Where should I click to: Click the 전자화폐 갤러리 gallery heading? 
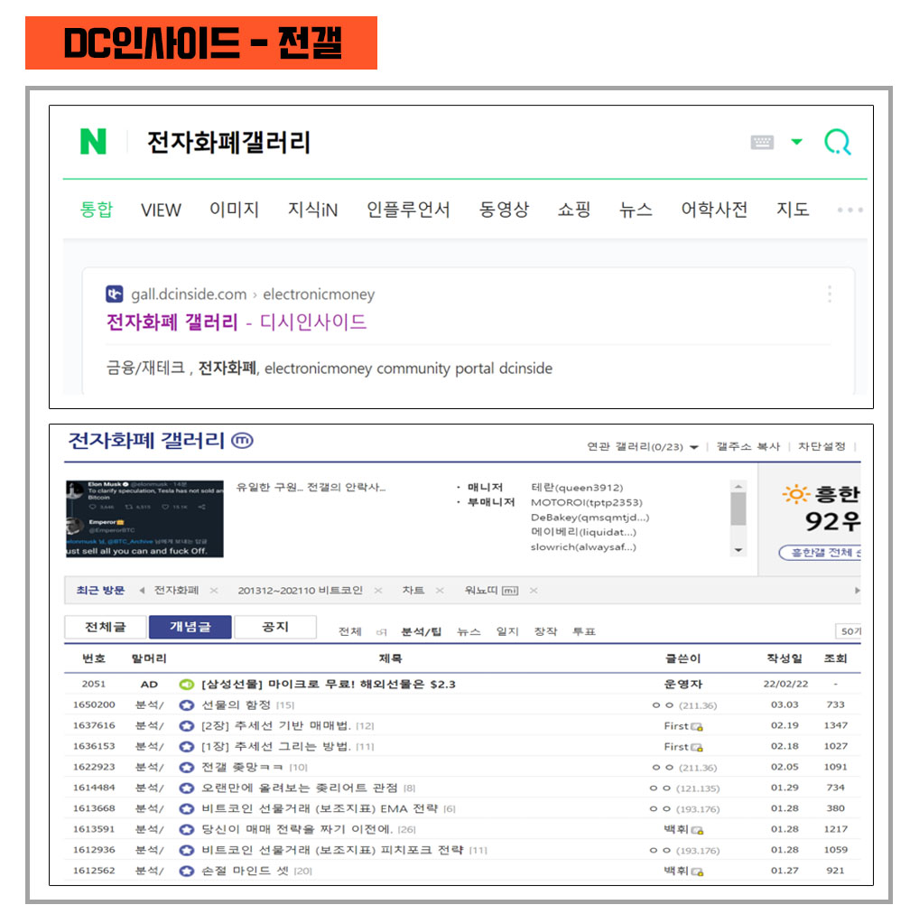click(x=146, y=441)
